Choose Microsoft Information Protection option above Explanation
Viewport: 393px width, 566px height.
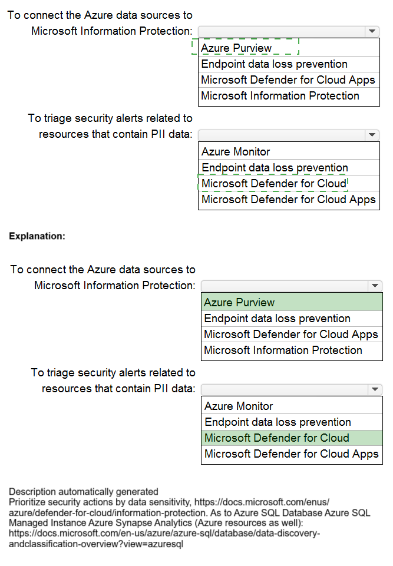(x=280, y=96)
